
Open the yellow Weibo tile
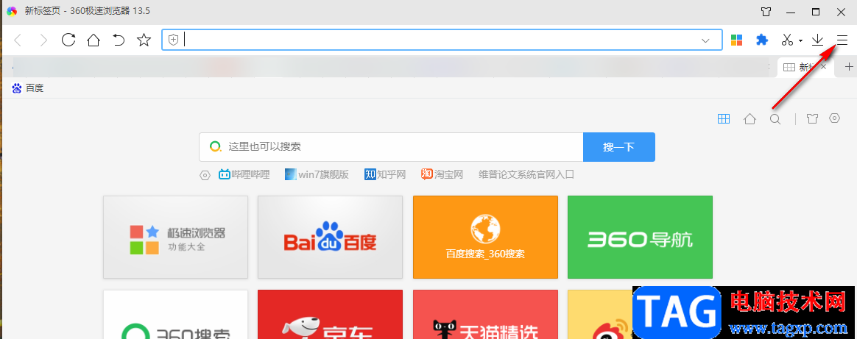(600, 315)
